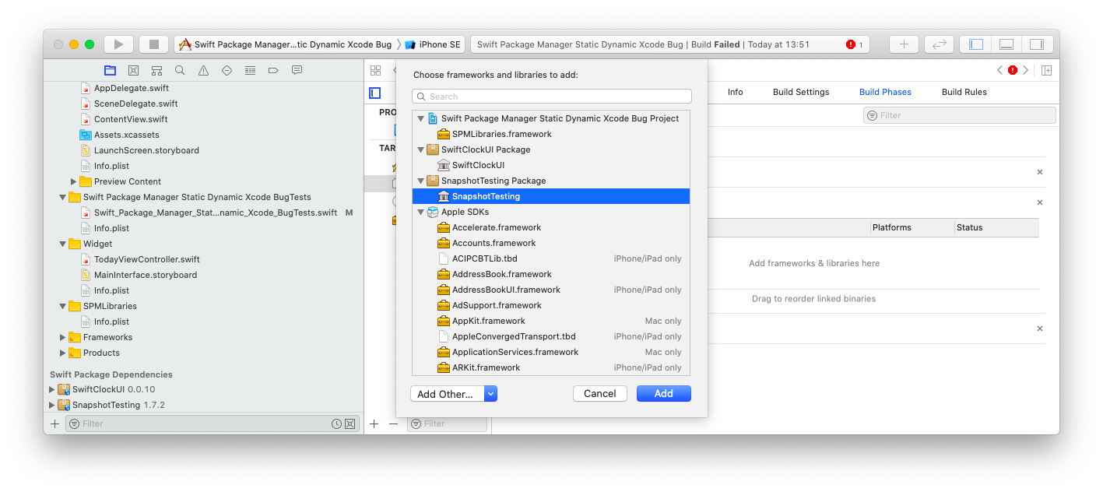
Task: Open code review with the arrows toolbar button
Action: (x=940, y=44)
